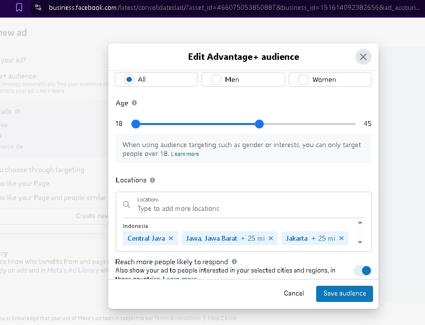The image size is (425, 325).
Task: Select the Women gender option
Action: click(x=330, y=79)
